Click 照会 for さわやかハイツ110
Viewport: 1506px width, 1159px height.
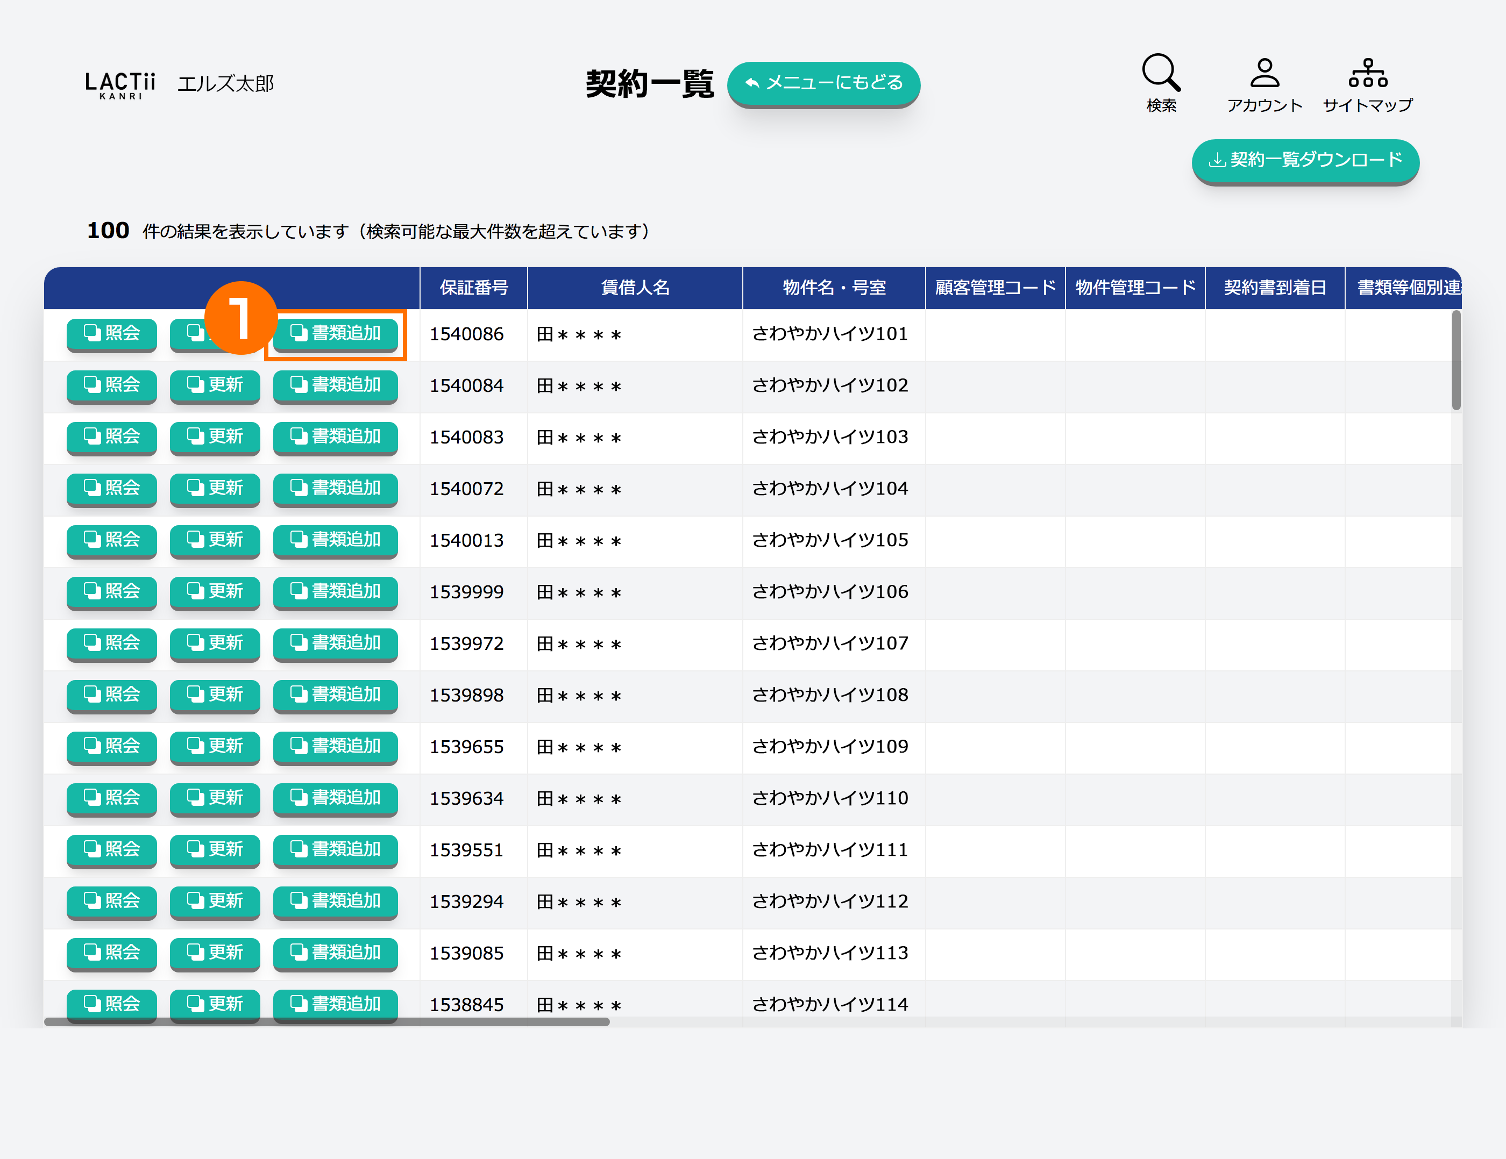coord(111,797)
